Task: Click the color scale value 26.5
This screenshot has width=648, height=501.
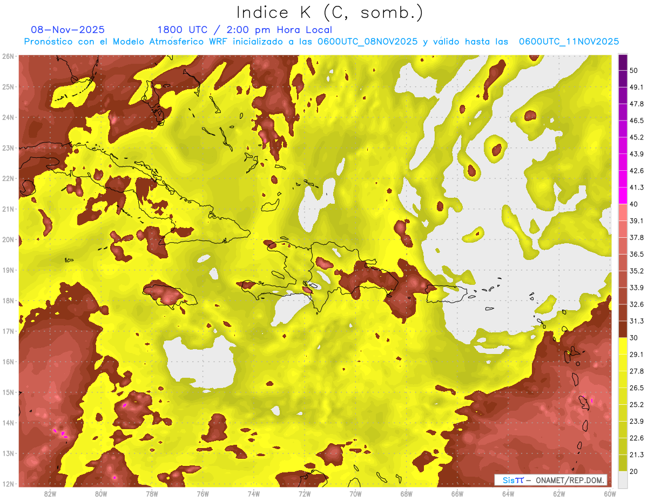Action: (637, 388)
